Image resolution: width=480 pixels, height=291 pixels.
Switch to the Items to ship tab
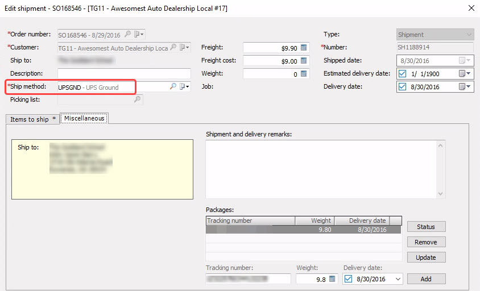[32, 119]
